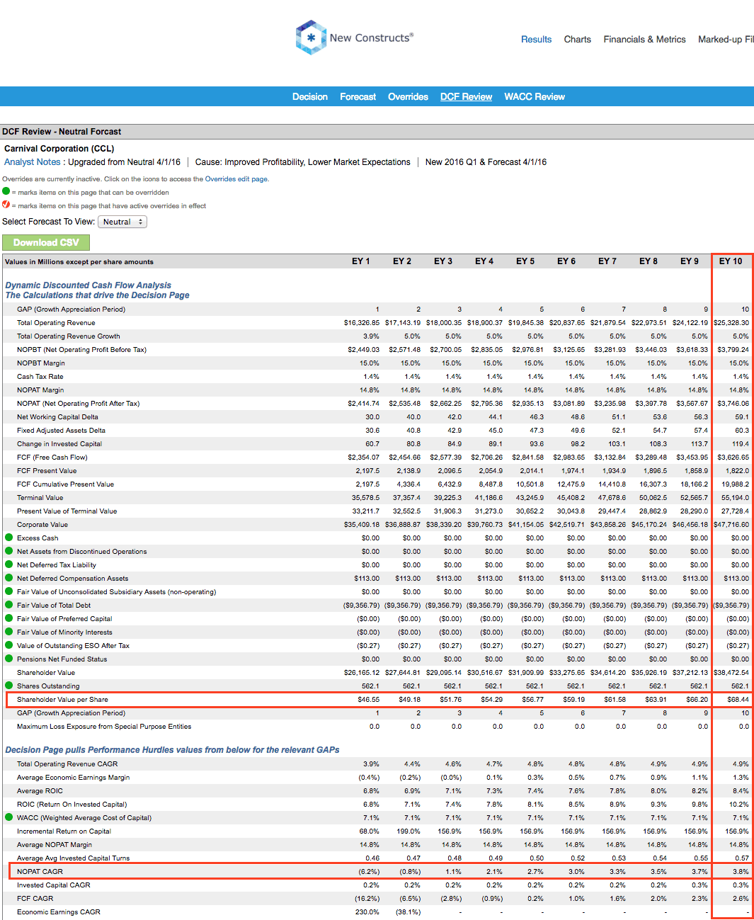Click the Net Working Capital Delta label
The width and height of the screenshot is (754, 920).
tap(57, 417)
